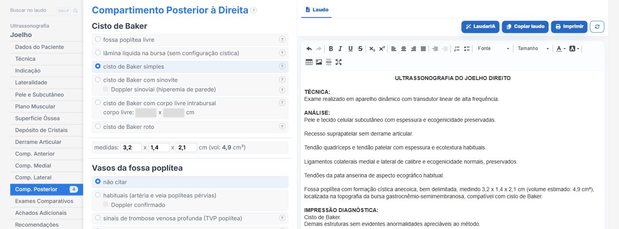Select 'lâmina líquida na bursa' radio option

[98, 52]
